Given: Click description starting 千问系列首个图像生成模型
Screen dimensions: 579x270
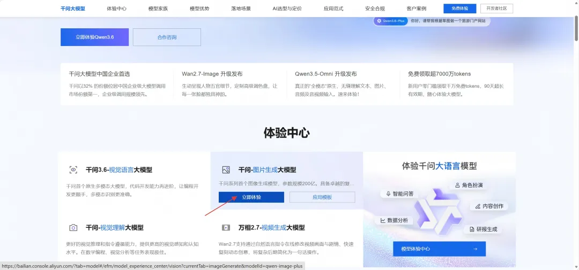Looking at the screenshot, I should tap(286, 183).
